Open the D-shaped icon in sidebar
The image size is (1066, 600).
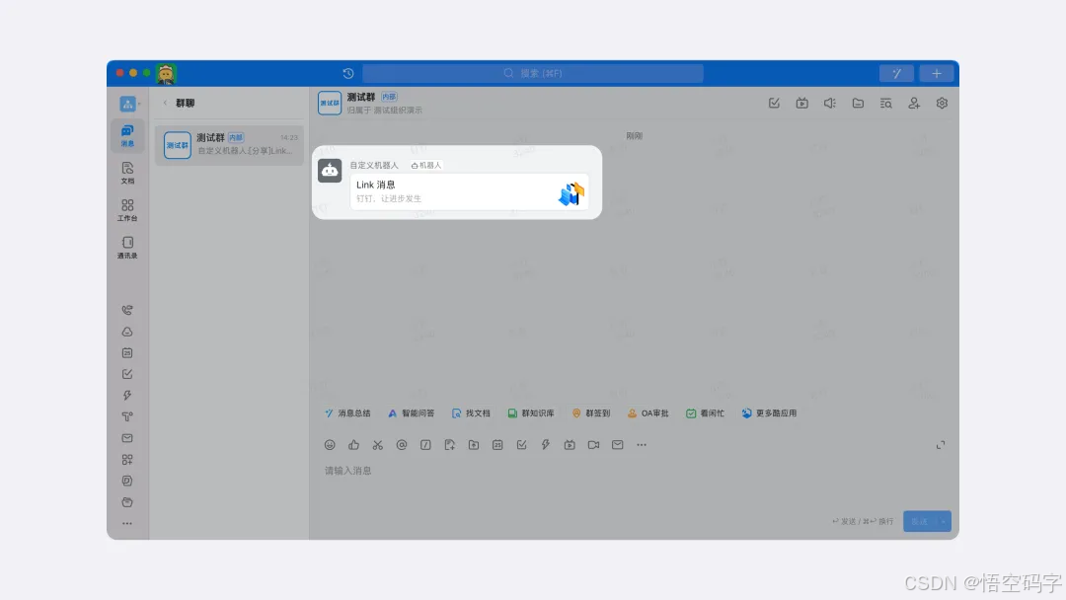pyautogui.click(x=127, y=481)
